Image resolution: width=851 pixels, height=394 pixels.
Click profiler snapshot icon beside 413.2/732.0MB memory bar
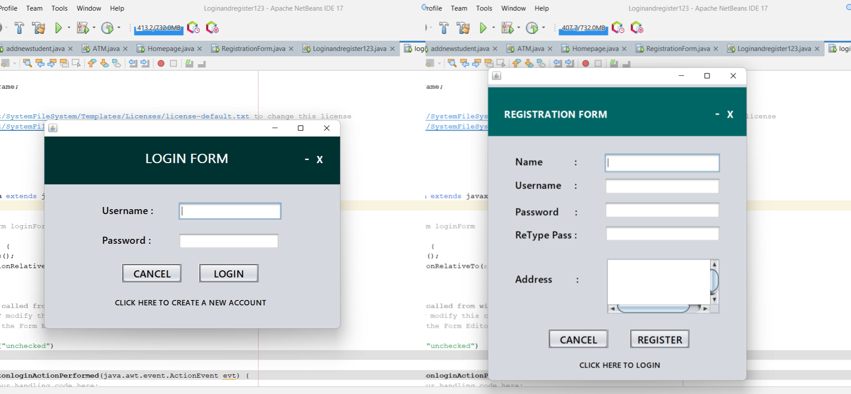click(x=193, y=28)
